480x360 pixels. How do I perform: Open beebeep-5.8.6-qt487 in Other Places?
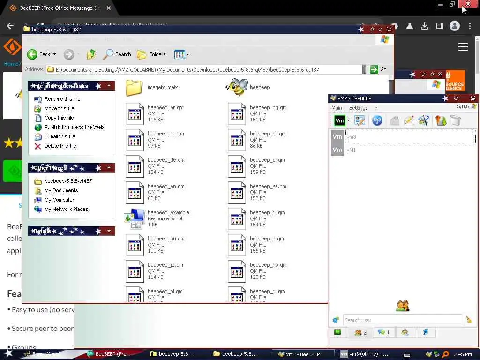(68, 181)
